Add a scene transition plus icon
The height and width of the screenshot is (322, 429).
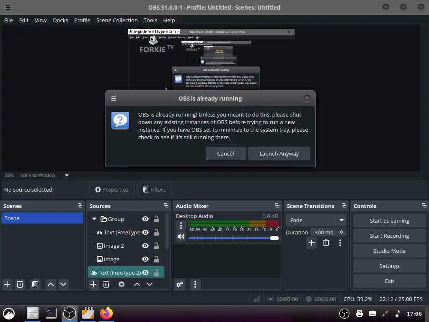[311, 243]
